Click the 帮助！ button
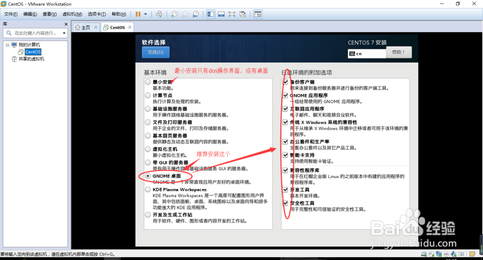Viewport: 483px width, 260px height. click(398, 52)
